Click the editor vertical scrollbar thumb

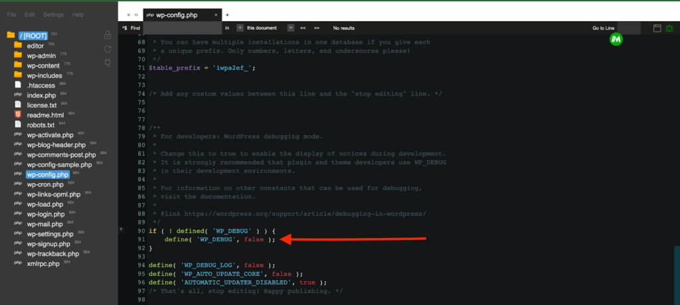tap(677, 275)
